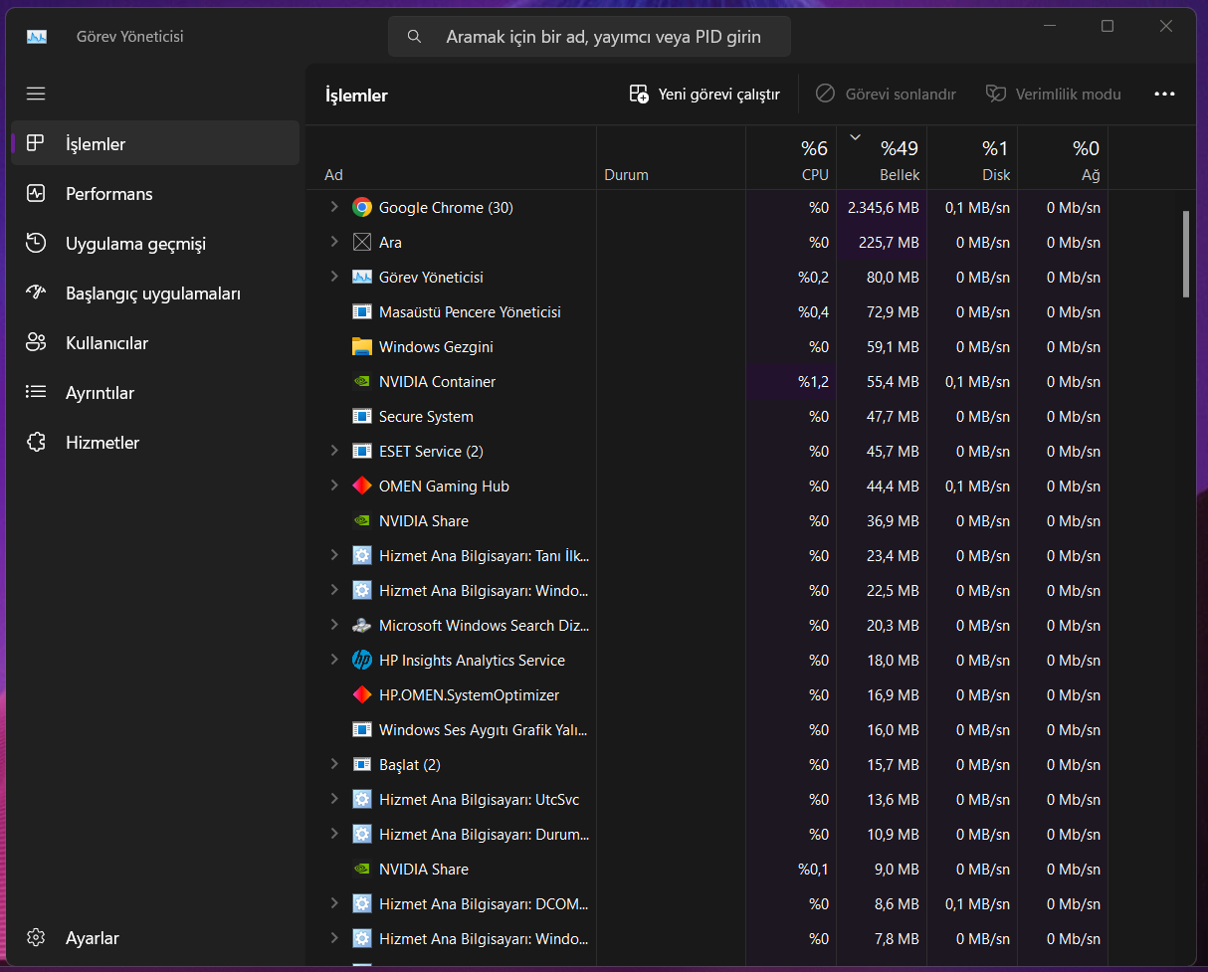
Task: Expand the Başlat process group
Action: [x=334, y=764]
